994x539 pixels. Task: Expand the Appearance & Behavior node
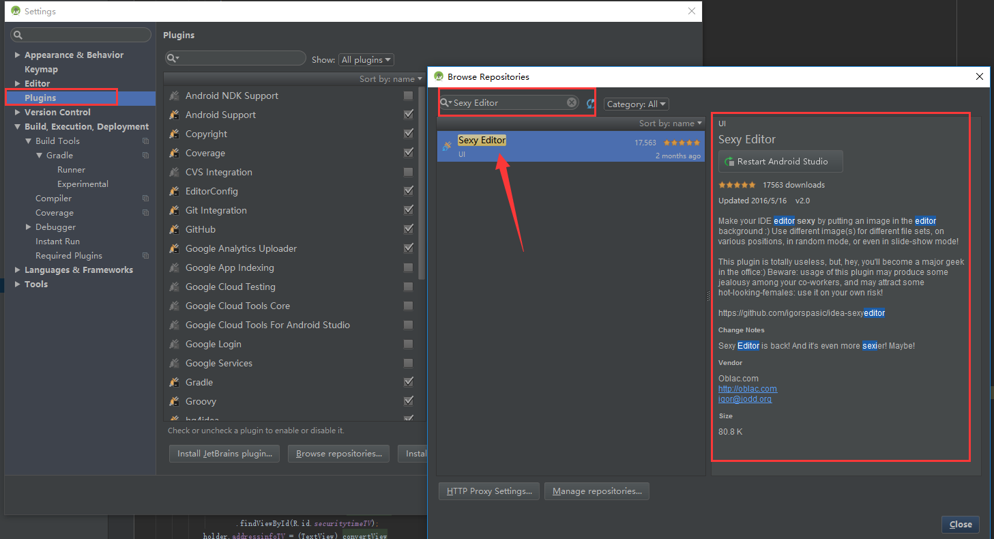(x=17, y=55)
